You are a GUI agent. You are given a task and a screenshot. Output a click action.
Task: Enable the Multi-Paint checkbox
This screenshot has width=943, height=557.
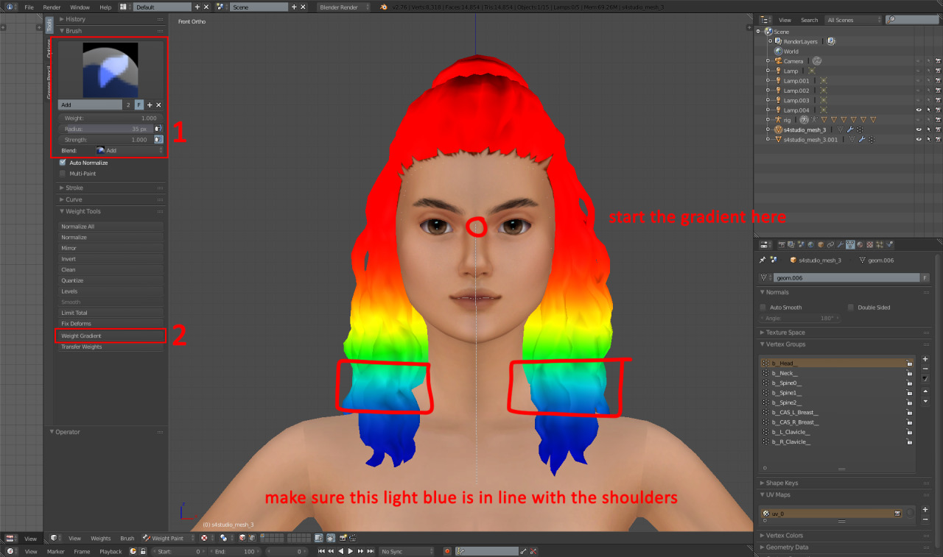click(x=63, y=174)
